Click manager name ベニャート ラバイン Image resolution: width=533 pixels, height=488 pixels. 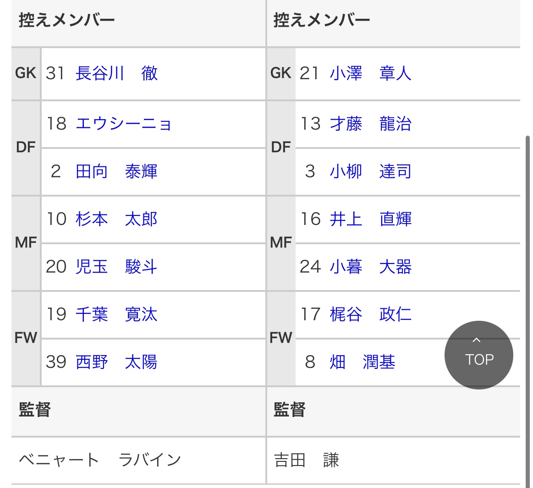click(x=100, y=460)
